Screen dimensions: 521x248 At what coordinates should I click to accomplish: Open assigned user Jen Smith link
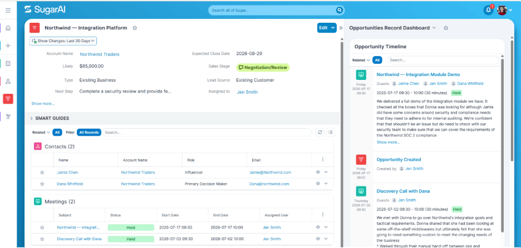247,92
